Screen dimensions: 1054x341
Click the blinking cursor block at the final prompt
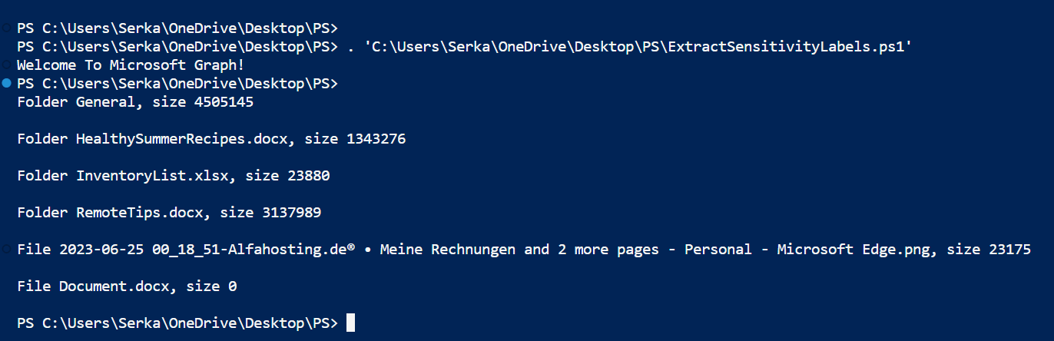[350, 323]
